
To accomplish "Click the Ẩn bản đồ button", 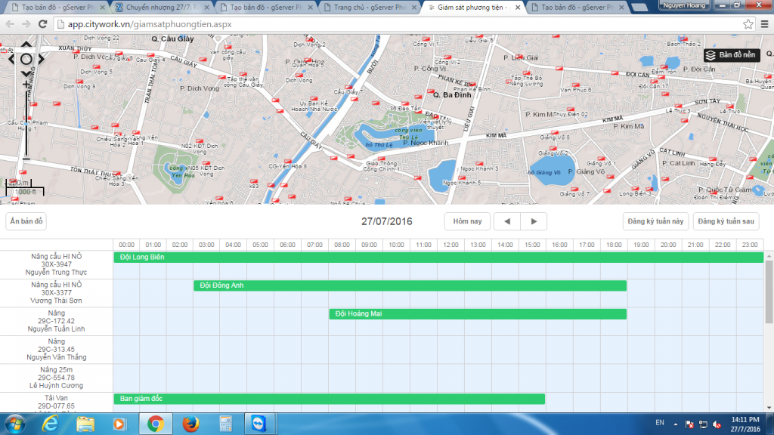I will point(26,221).
